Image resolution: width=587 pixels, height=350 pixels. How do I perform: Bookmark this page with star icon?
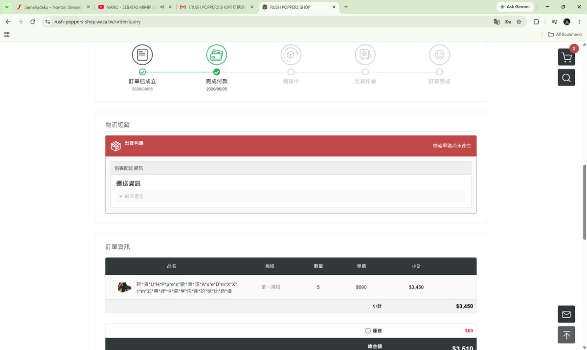[x=519, y=22]
